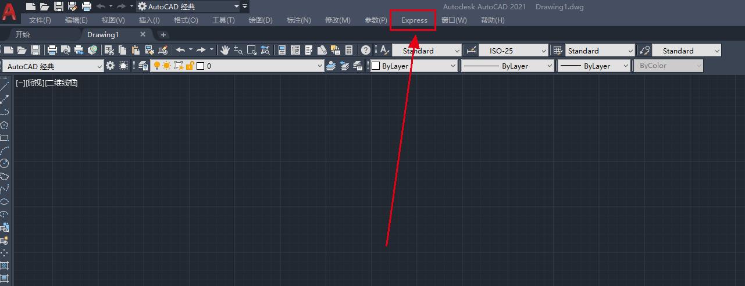Image resolution: width=745 pixels, height=286 pixels.
Task: Select the Zoom Realtime tool
Action: (238, 50)
